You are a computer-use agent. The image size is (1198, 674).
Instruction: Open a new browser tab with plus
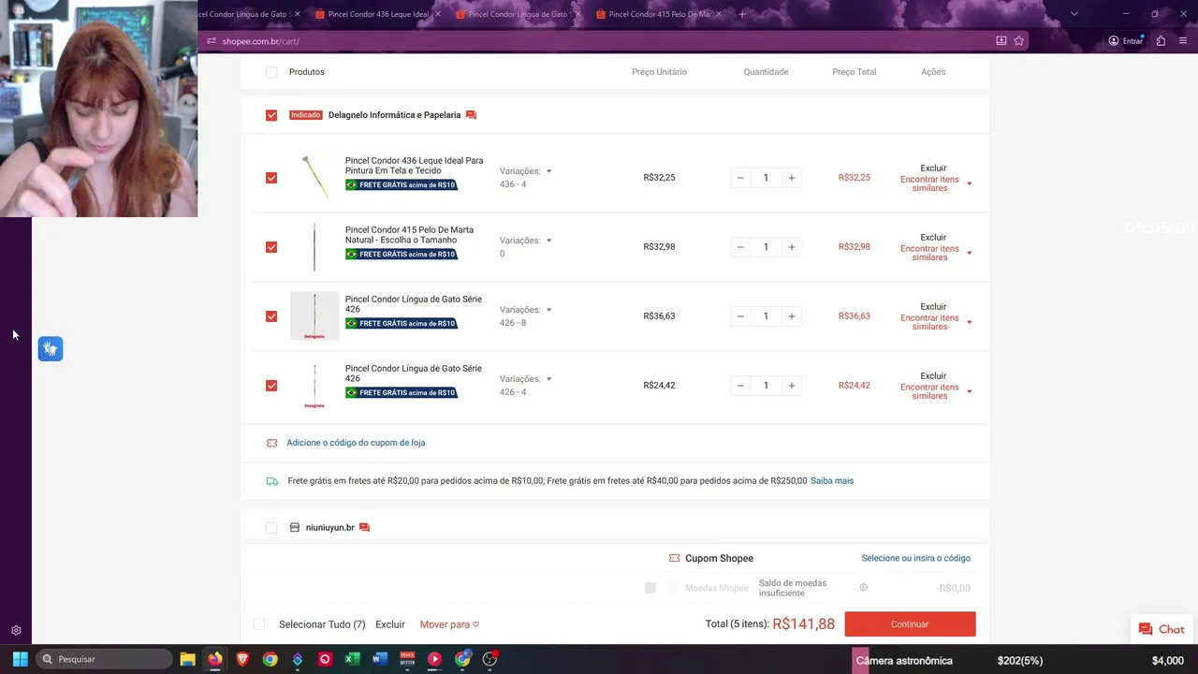click(742, 14)
